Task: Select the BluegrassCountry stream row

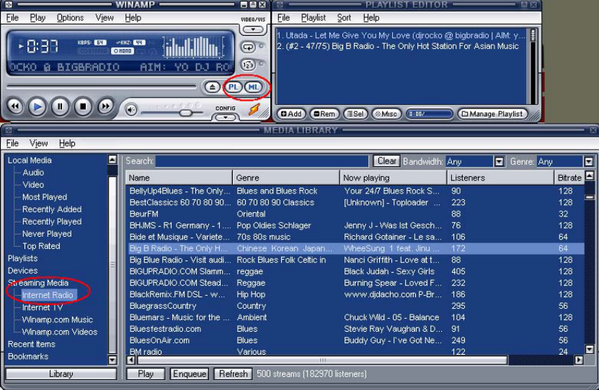Action: click(355, 306)
